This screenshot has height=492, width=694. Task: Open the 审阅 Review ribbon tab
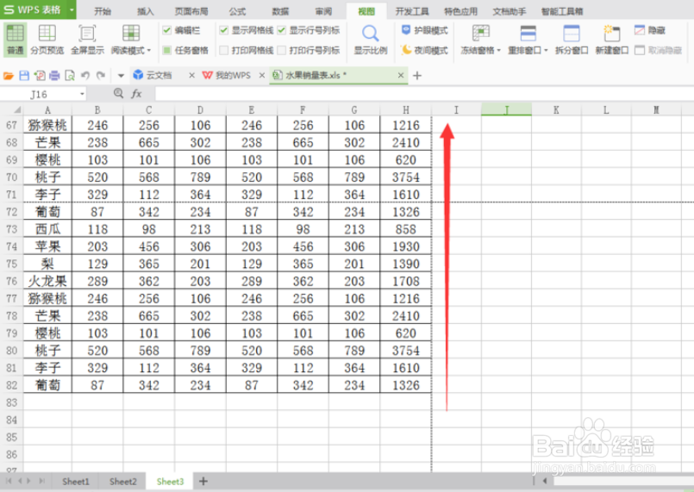pos(323,11)
